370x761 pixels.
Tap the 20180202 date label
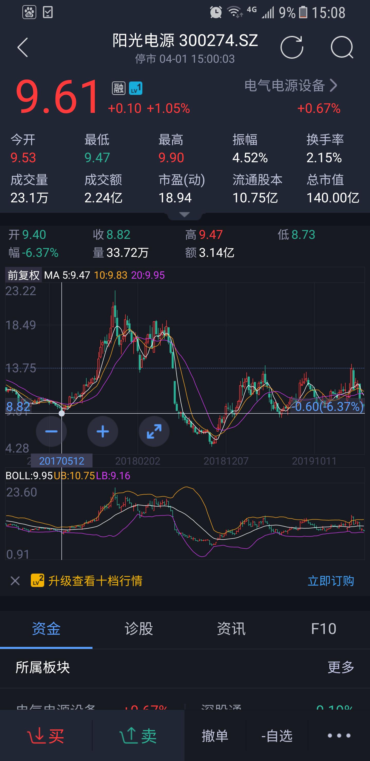coord(138,461)
